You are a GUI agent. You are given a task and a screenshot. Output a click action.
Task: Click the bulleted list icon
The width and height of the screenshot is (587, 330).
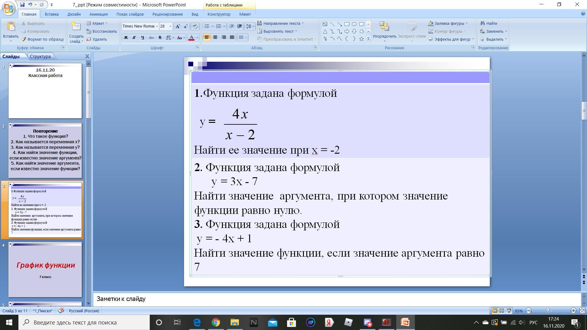(207, 26)
